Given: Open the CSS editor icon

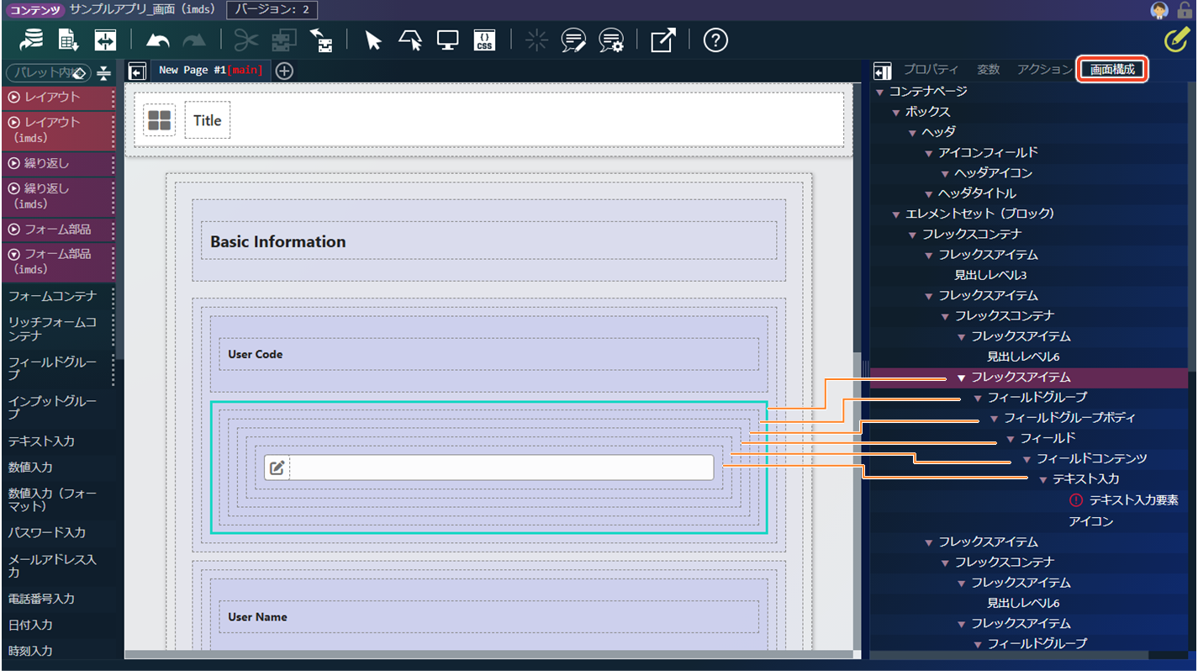Looking at the screenshot, I should (x=484, y=40).
